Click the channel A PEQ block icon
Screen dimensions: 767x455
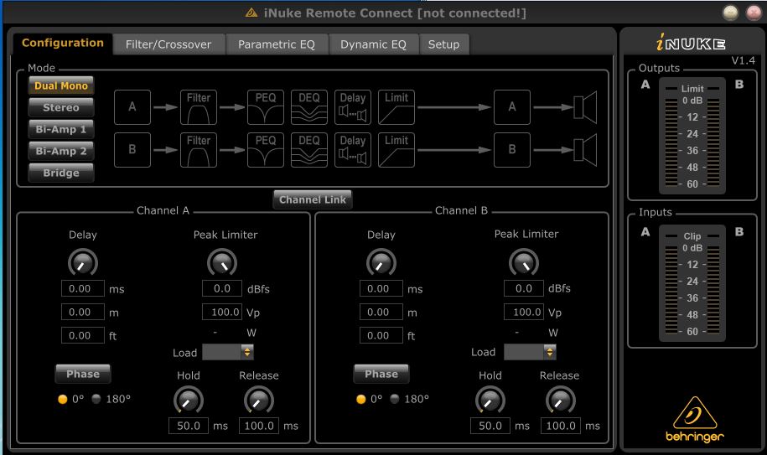265,107
